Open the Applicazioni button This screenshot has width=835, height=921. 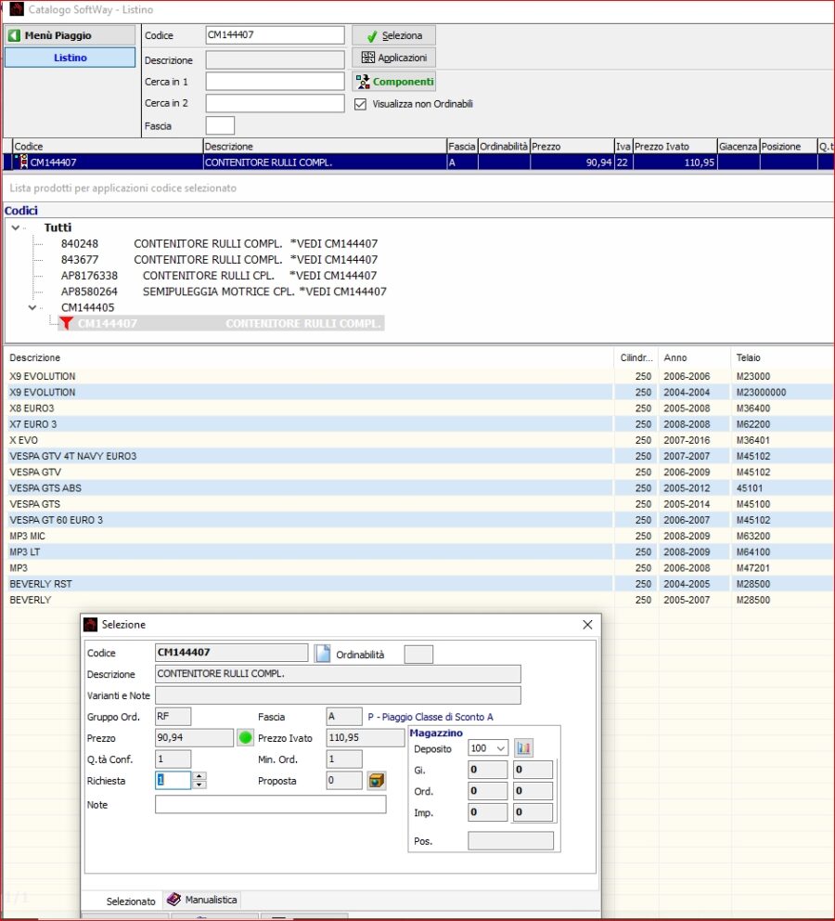pos(393,58)
